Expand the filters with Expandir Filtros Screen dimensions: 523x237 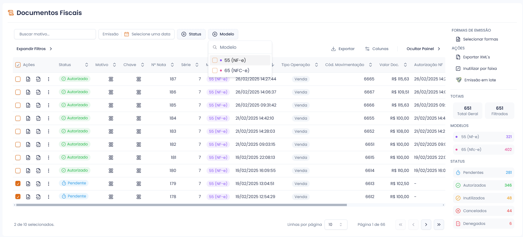tap(34, 49)
